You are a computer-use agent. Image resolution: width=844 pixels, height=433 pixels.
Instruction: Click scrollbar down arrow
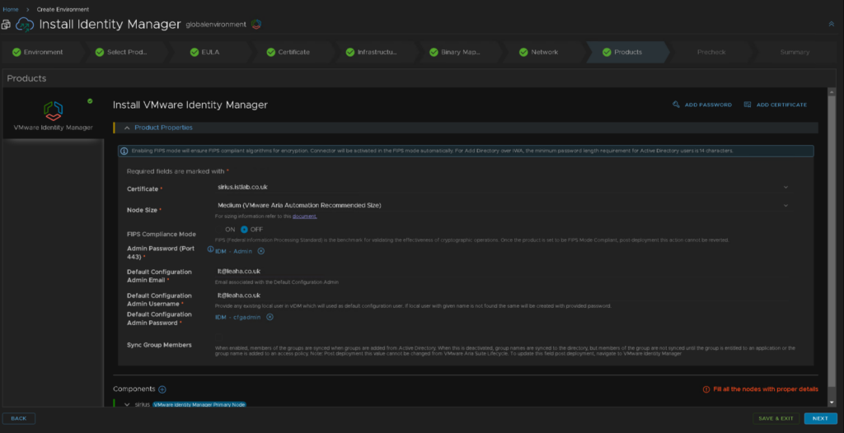coord(832,403)
